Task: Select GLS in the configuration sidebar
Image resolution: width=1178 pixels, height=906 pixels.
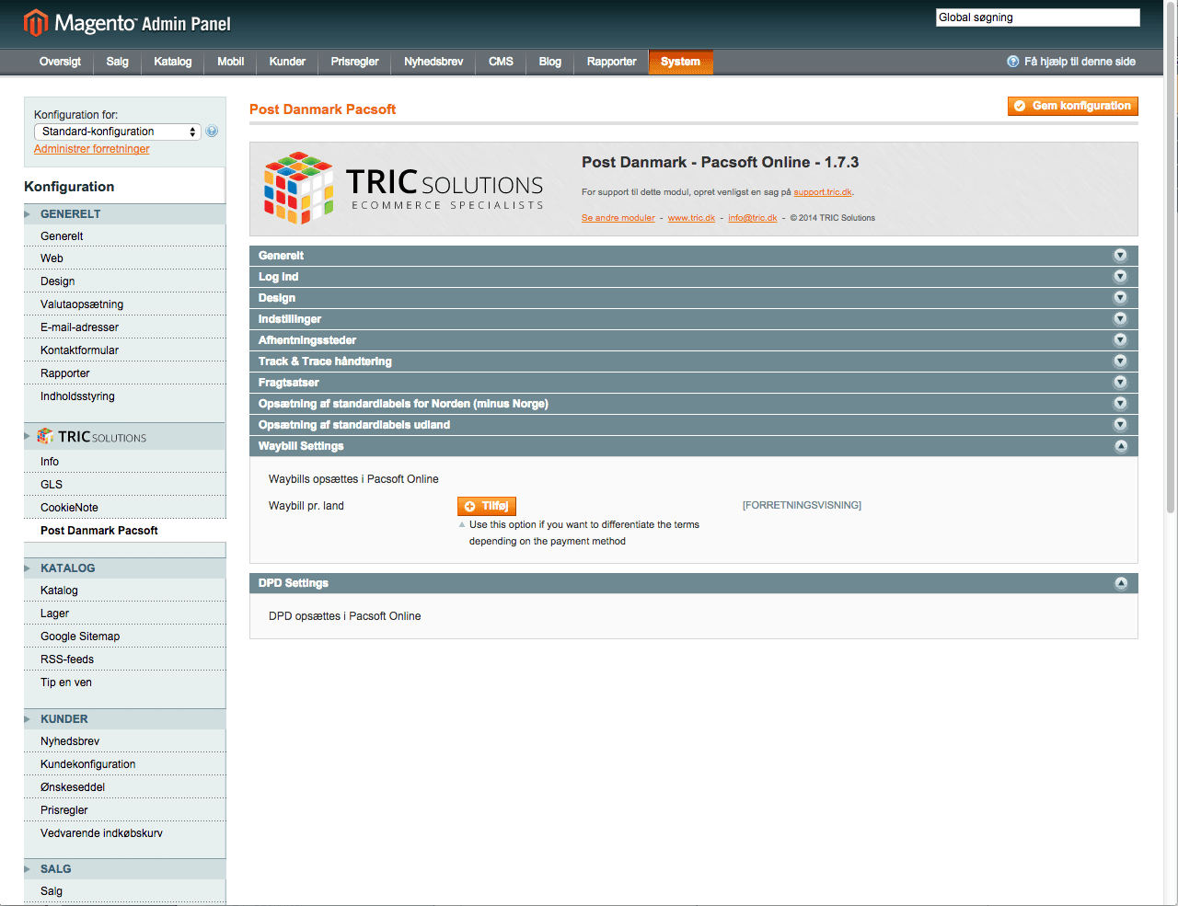Action: tap(52, 485)
